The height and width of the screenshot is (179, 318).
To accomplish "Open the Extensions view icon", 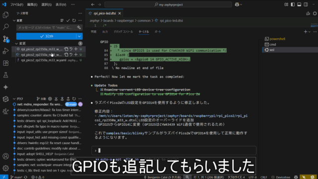I will click(5, 63).
